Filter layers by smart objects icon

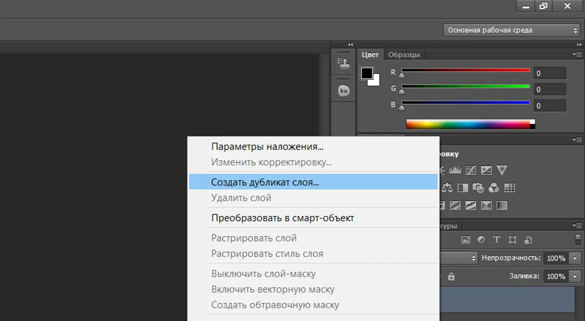[x=528, y=239]
